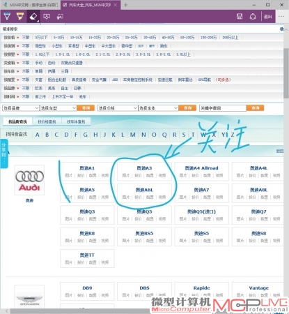Open the DB9 model link
Image resolution: width=289 pixels, height=314 pixels.
(x=87, y=288)
